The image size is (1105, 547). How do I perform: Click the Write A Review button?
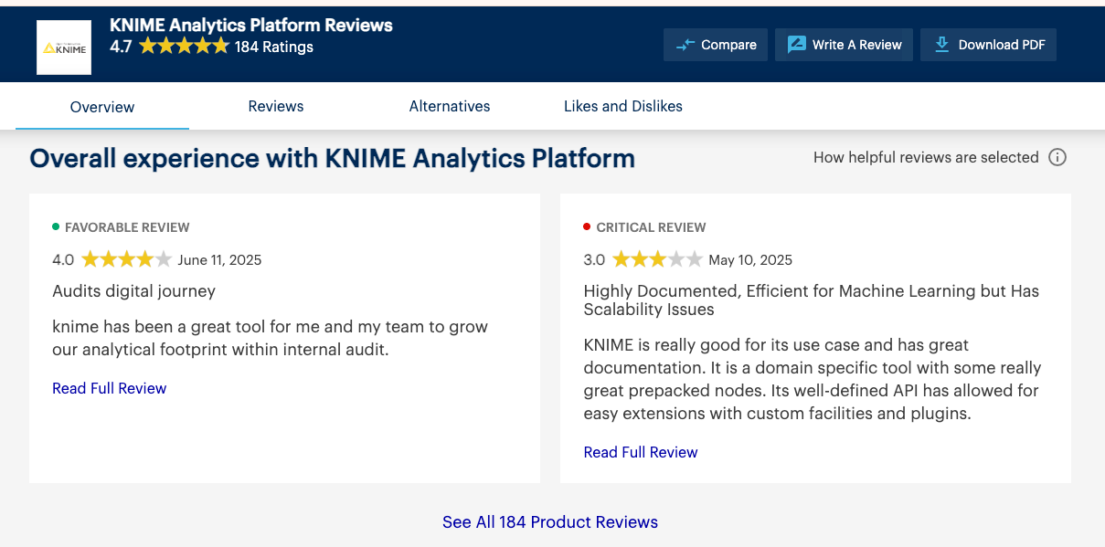pyautogui.click(x=844, y=45)
